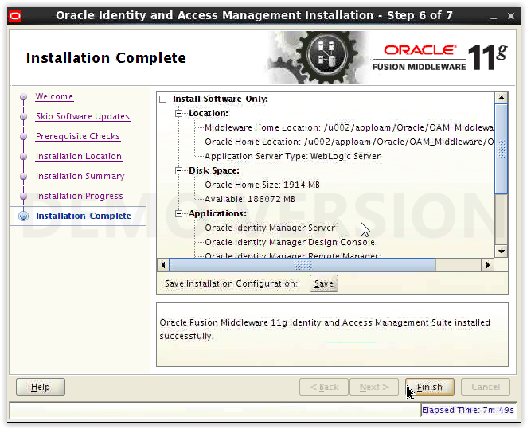The image size is (527, 429).
Task: Click the Oracle logo icon in title bar
Action: tap(15, 16)
